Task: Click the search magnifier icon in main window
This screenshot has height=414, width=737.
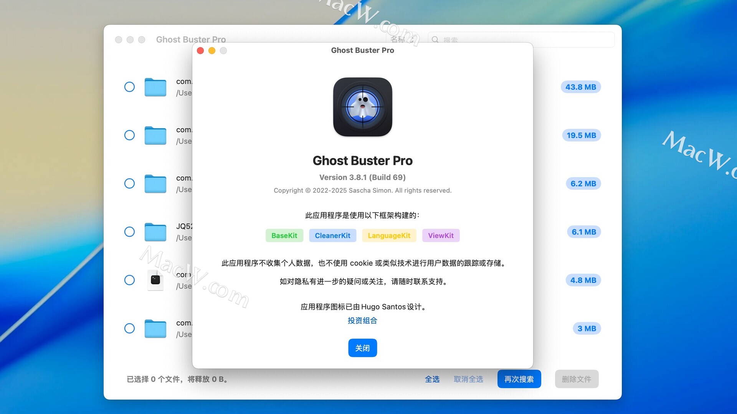Action: (435, 39)
